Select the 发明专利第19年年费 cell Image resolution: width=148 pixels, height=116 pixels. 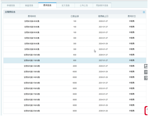[32, 105]
